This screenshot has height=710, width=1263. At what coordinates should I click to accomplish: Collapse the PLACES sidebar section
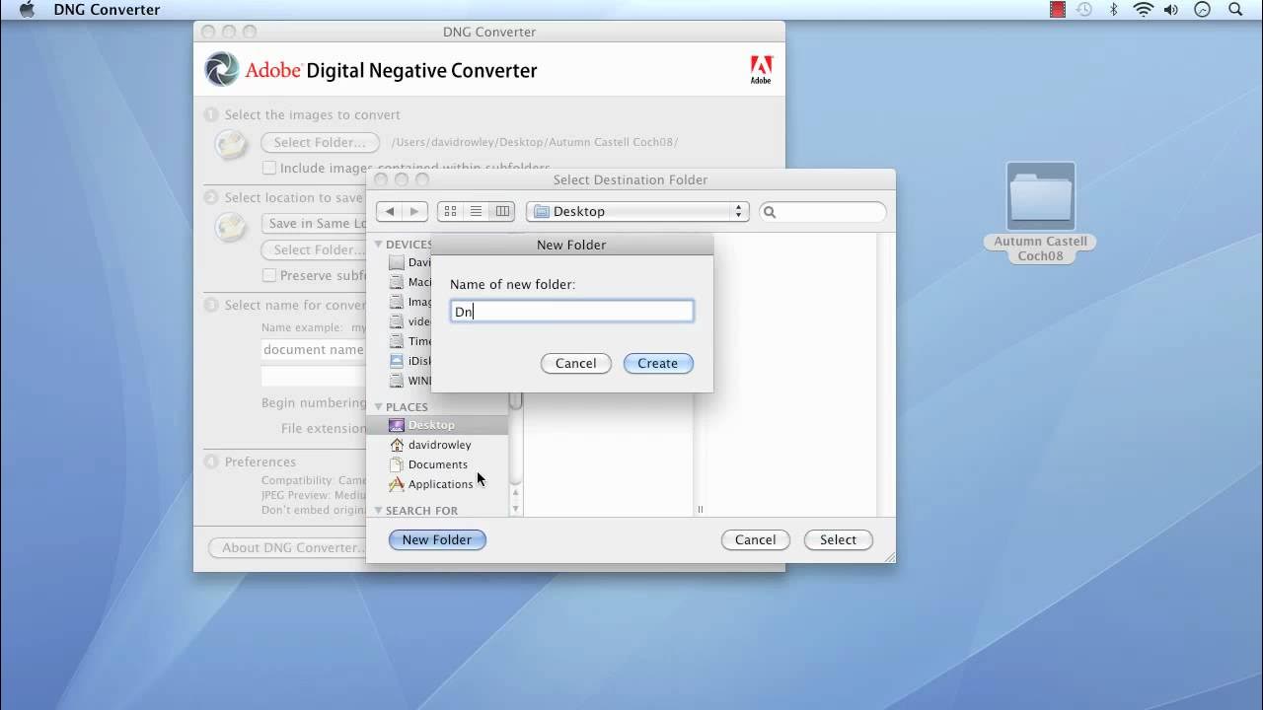coord(378,406)
